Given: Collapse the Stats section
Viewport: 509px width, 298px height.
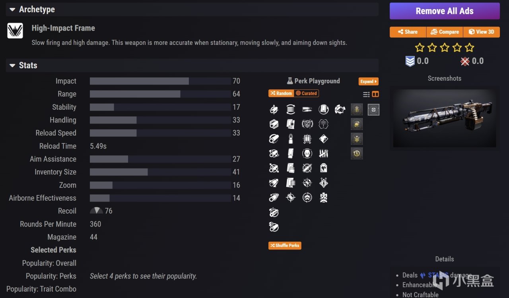Looking at the screenshot, I should [x=12, y=65].
